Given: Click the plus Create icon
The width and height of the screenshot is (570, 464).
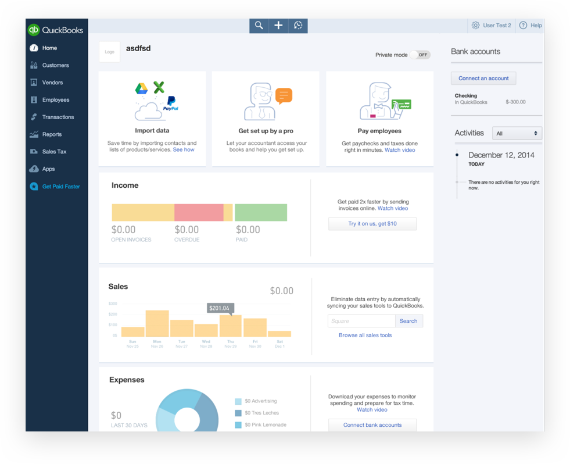Looking at the screenshot, I should click(x=278, y=26).
